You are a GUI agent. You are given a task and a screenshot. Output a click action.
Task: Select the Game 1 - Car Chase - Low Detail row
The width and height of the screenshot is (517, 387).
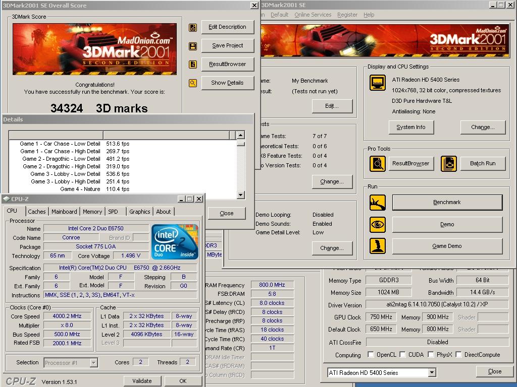point(122,144)
